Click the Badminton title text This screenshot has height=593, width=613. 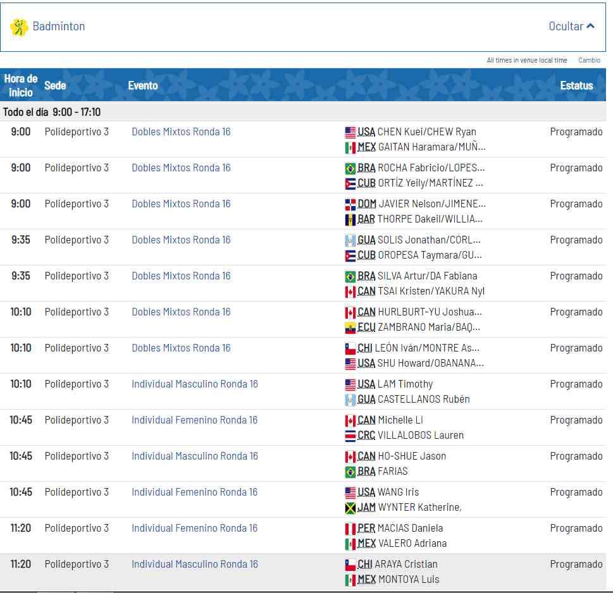coord(59,27)
